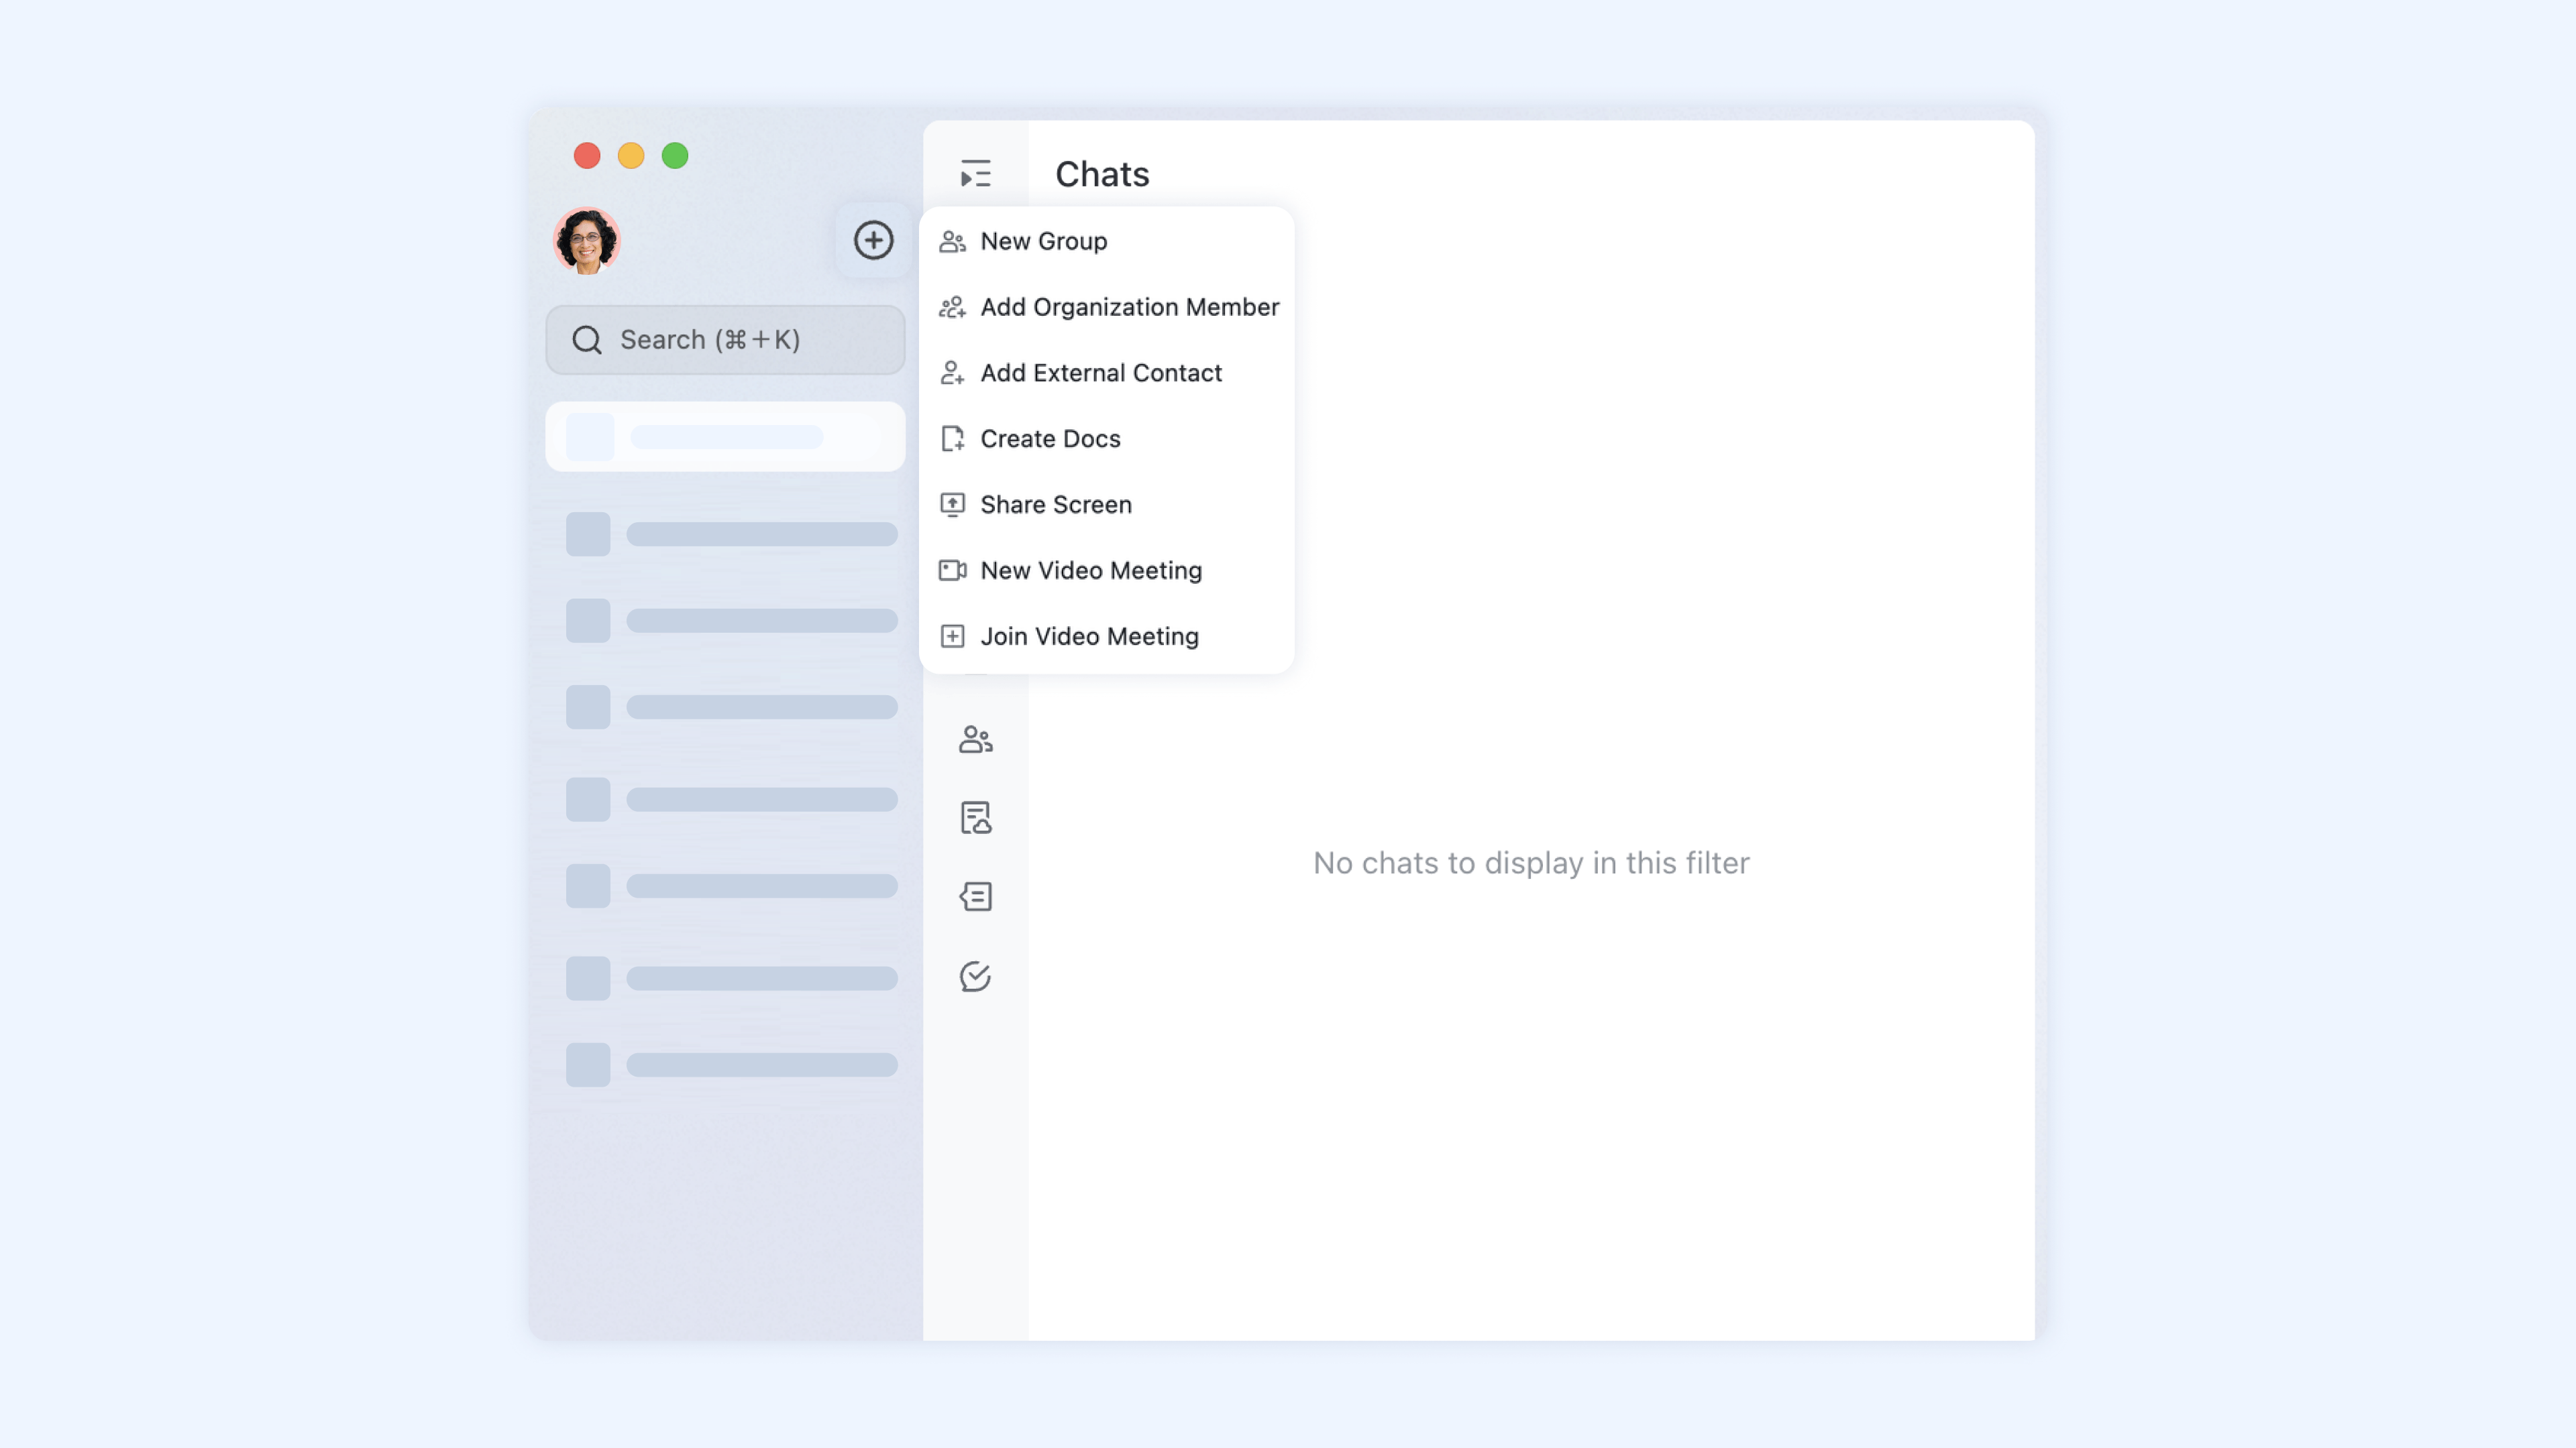Open your profile avatar picture
2576x1448 pixels.
point(587,241)
